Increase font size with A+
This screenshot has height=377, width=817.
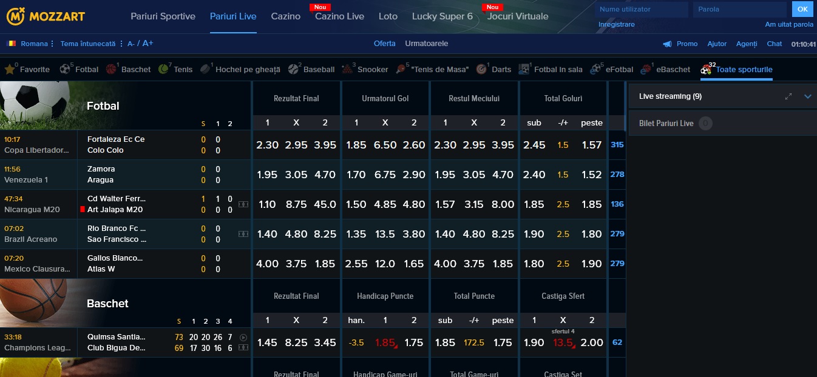pos(148,44)
